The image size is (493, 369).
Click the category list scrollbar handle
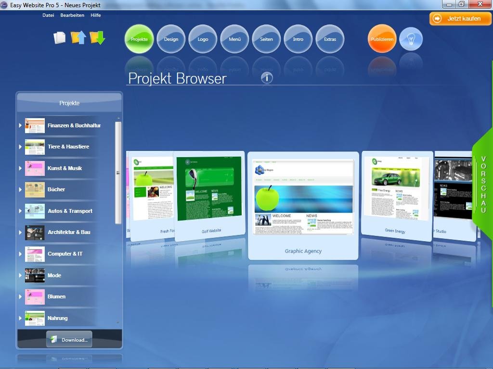click(118, 173)
